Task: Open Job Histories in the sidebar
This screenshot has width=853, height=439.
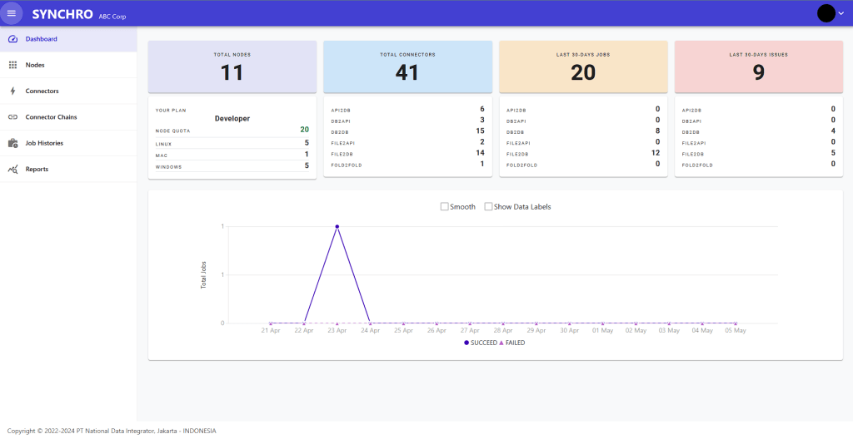Action: (x=68, y=144)
